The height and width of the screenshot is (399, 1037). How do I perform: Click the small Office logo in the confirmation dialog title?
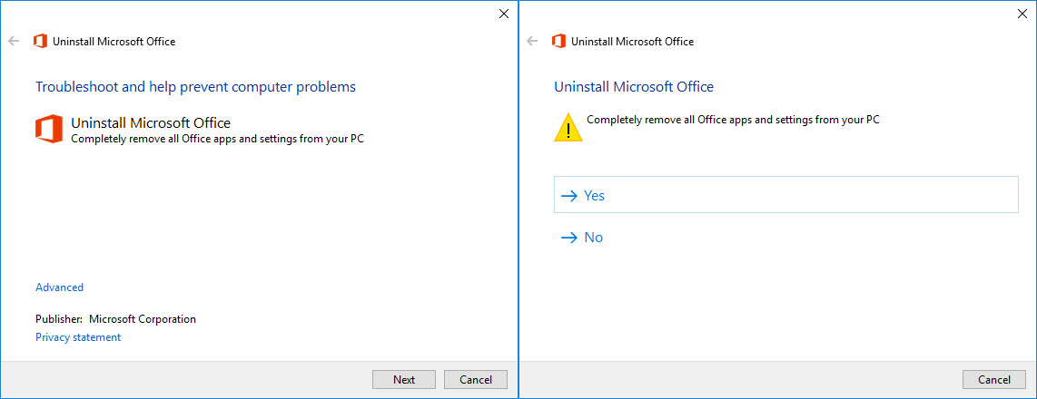(x=558, y=41)
